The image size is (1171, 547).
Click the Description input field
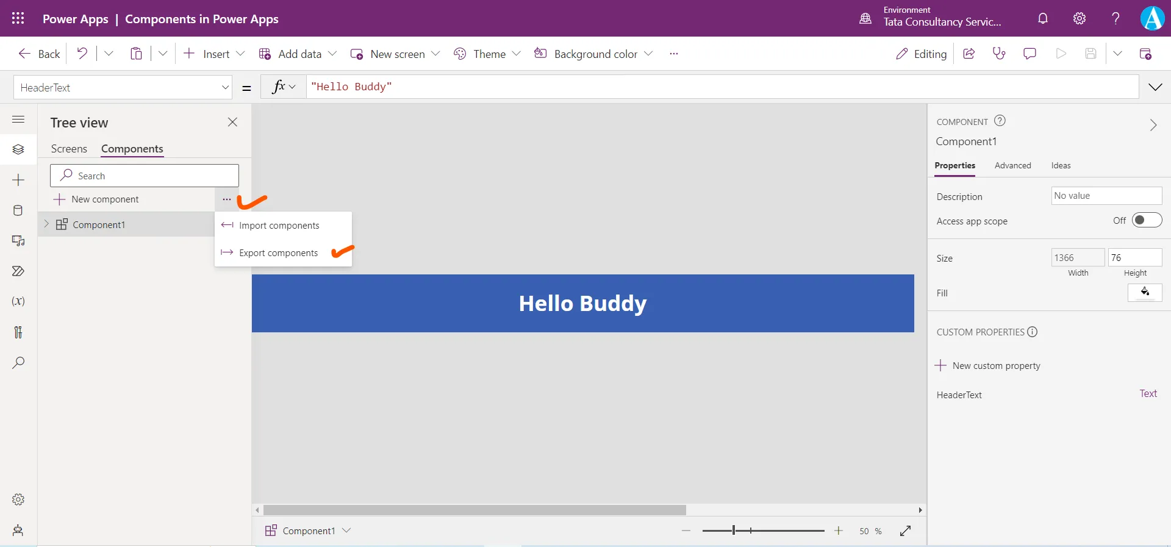1106,196
